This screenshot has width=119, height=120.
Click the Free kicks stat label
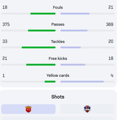[58, 59]
